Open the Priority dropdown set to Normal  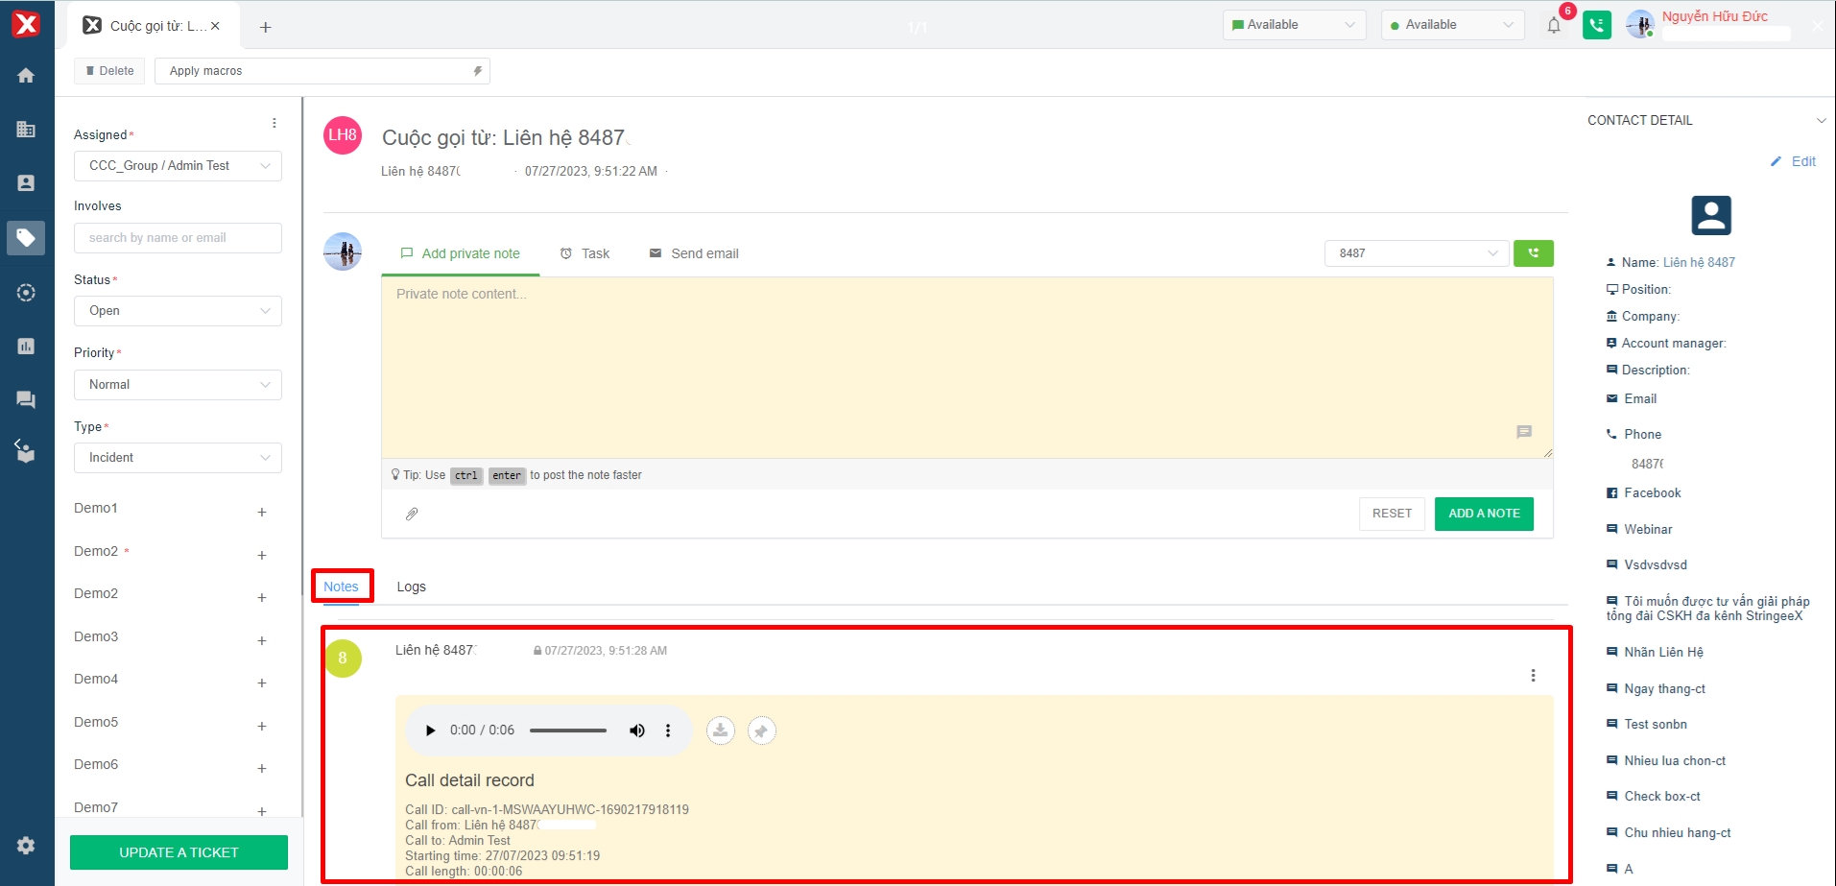(178, 385)
